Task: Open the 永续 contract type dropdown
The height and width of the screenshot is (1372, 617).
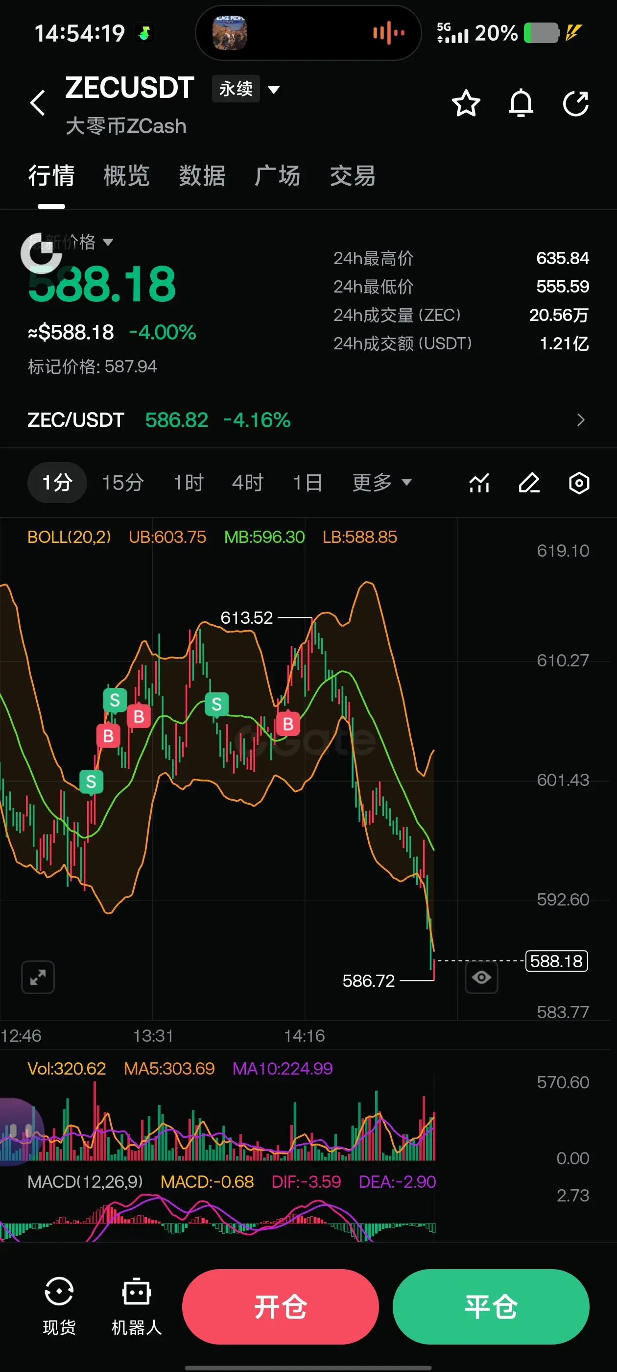Action: 246,88
